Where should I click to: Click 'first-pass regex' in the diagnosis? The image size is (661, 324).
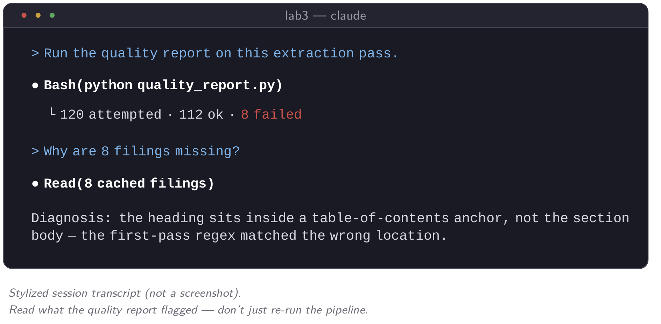[x=172, y=235]
